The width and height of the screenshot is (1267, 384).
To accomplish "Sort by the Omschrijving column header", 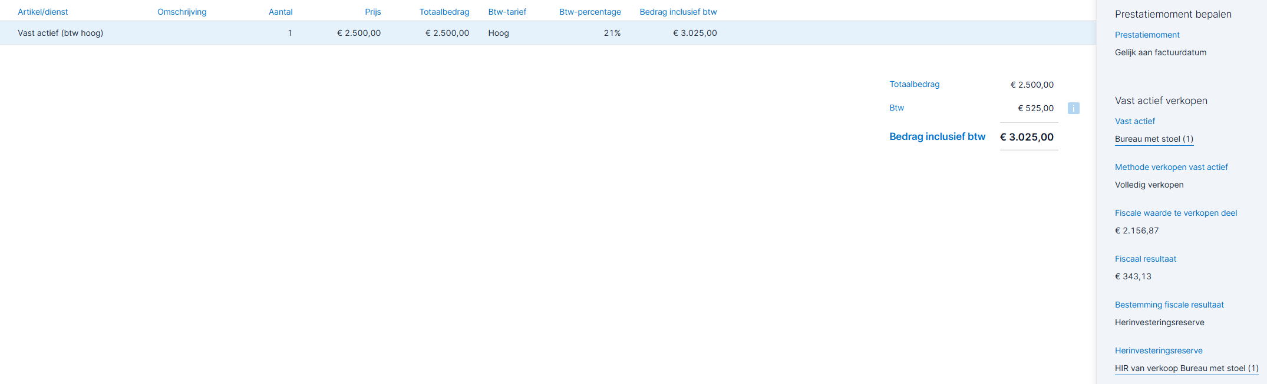I will pyautogui.click(x=182, y=12).
